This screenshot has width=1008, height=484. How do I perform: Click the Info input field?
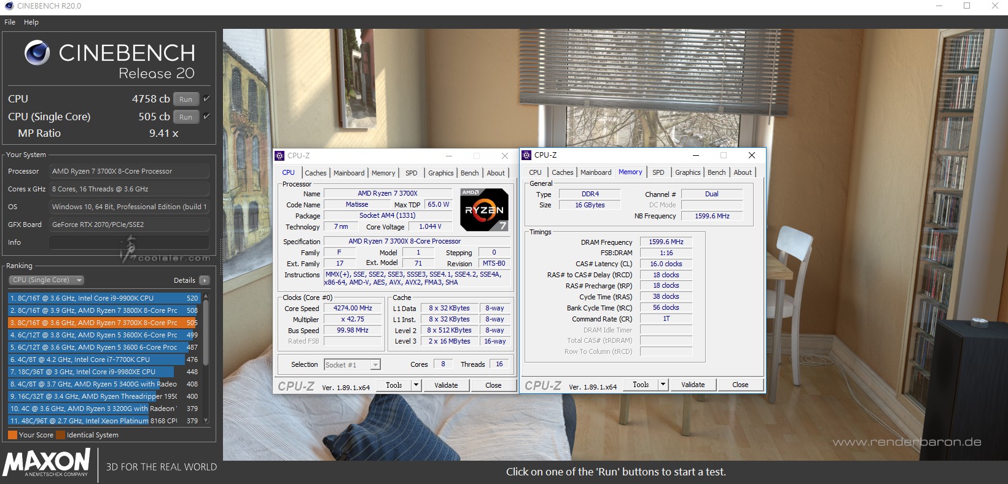pos(130,242)
